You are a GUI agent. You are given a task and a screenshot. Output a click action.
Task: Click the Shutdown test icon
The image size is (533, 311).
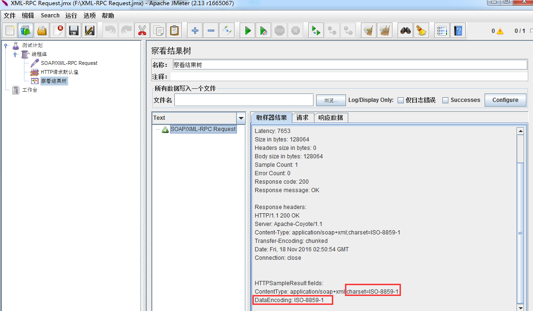tap(296, 31)
